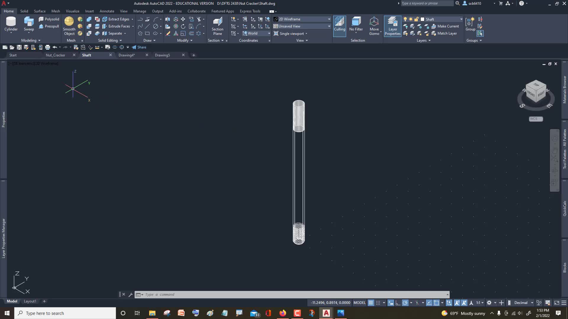
Task: Open the Visualize ribbon tab
Action: click(x=72, y=11)
